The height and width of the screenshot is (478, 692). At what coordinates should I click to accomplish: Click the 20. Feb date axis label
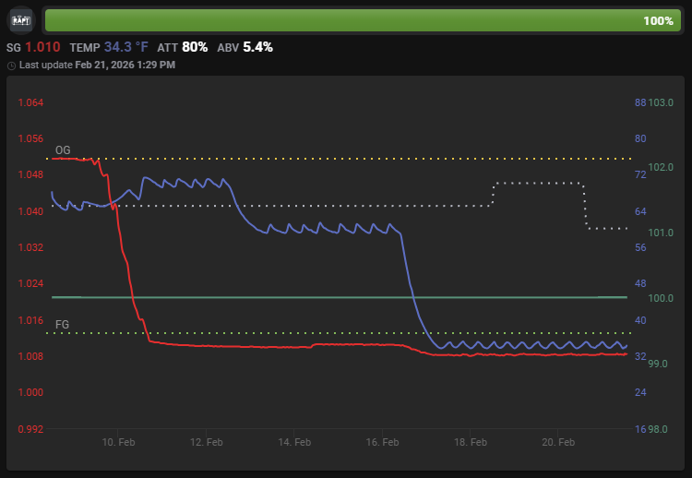pyautogui.click(x=559, y=443)
